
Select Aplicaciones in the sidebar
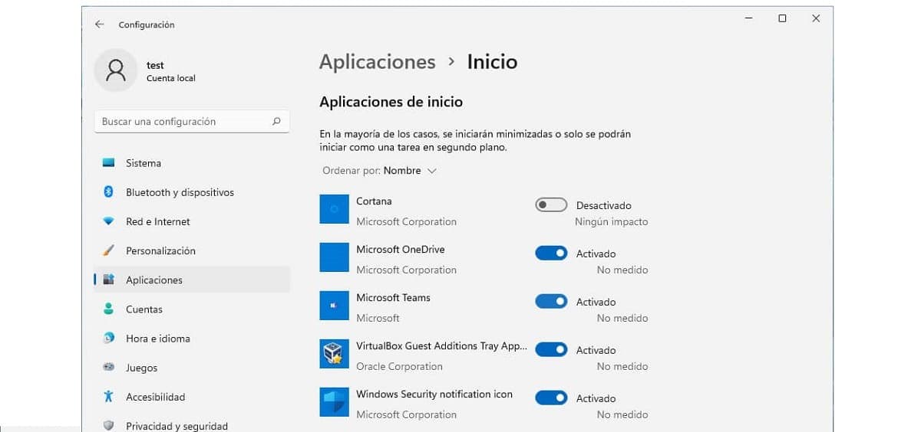[x=192, y=280]
